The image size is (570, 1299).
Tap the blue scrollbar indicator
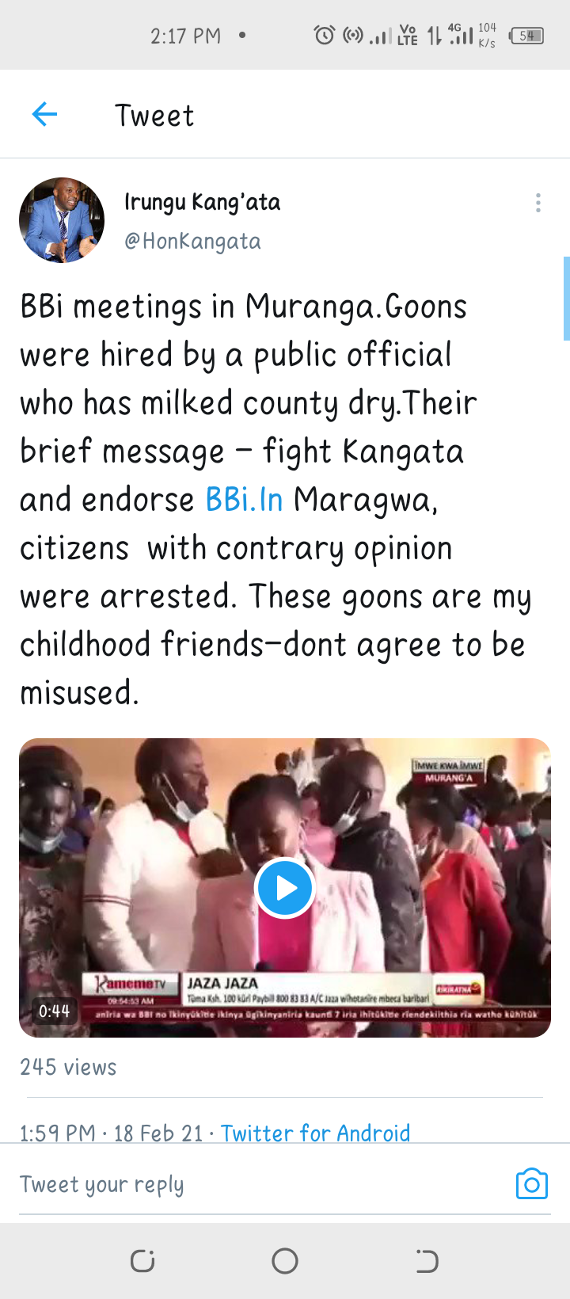(566, 299)
